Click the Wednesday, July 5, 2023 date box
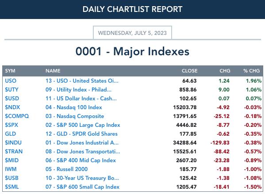 (132, 33)
